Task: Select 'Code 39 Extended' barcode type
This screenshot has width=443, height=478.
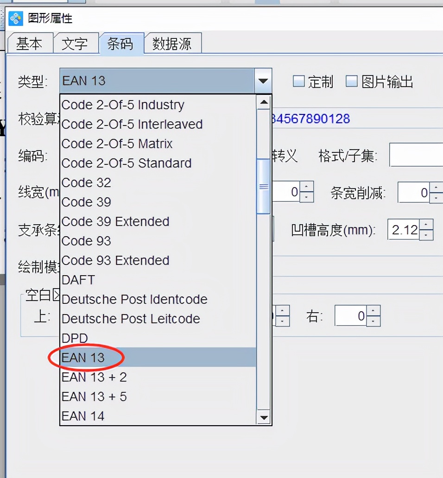Action: pyautogui.click(x=115, y=221)
